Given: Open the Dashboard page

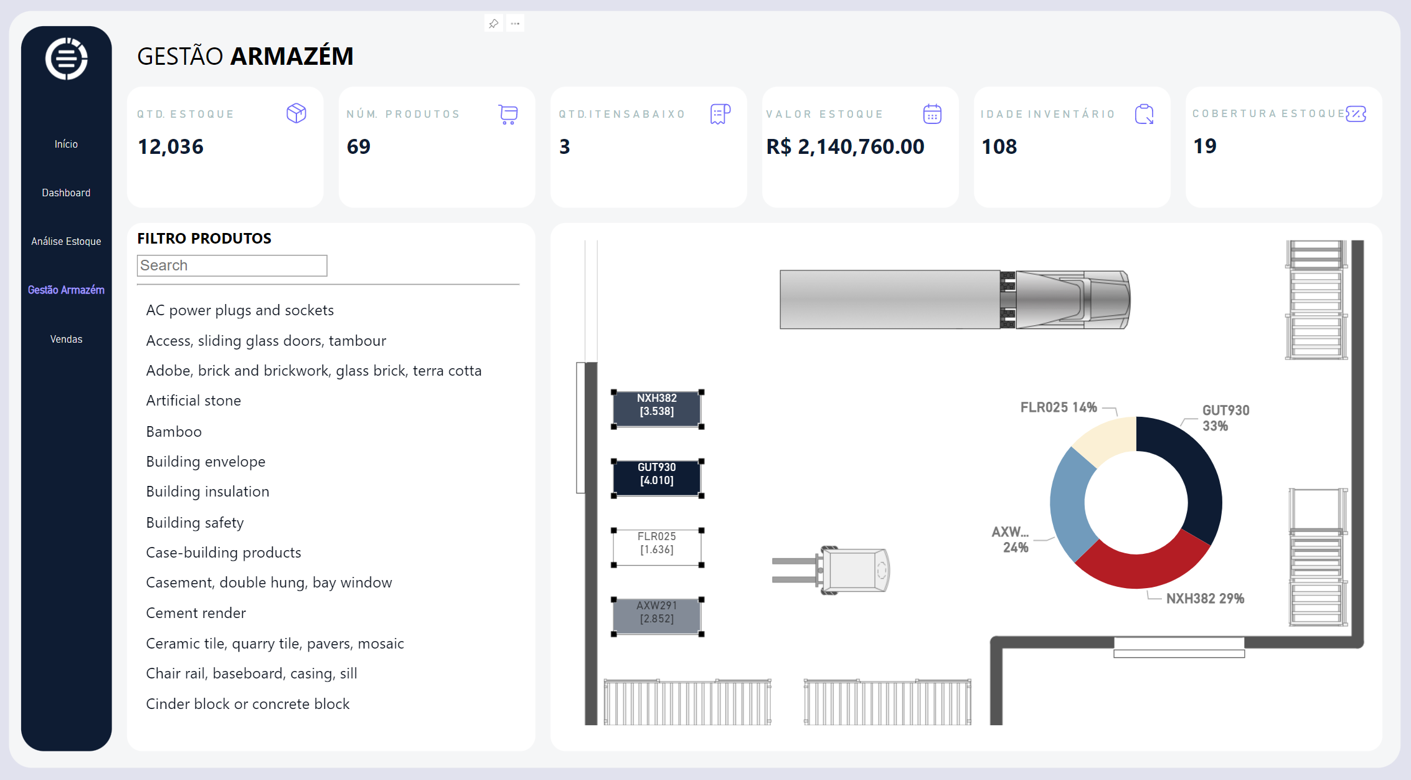Looking at the screenshot, I should 66,193.
